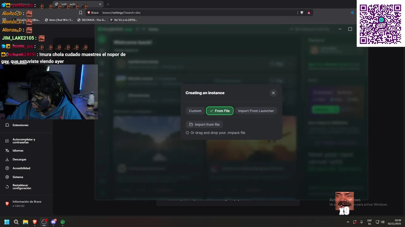Open the OBS Studio taskbar icon
Screen dimensions: 405x227
(44, 222)
